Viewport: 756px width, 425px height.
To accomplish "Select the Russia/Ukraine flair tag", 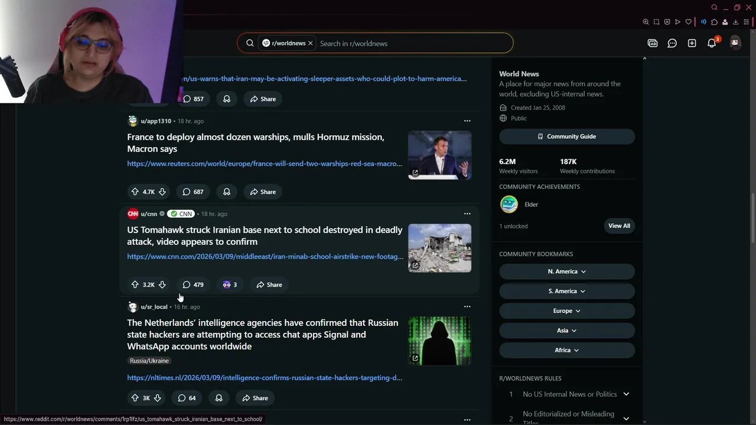I will [149, 361].
